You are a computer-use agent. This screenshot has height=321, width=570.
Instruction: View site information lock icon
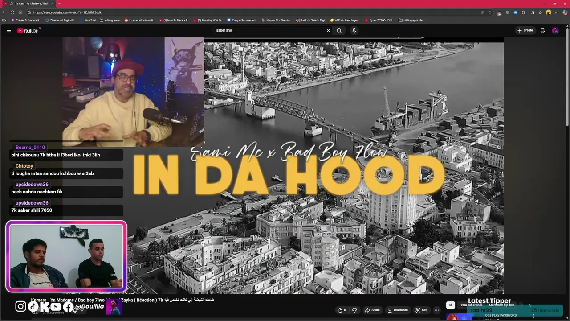tap(29, 12)
